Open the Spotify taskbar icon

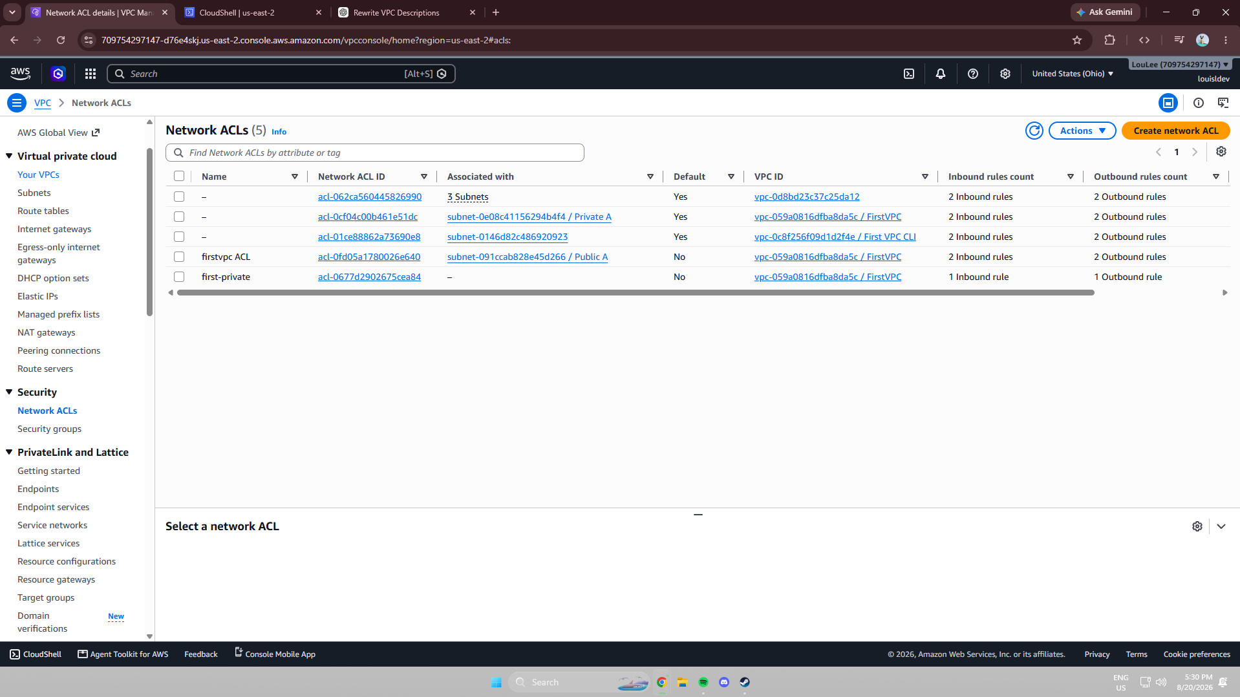click(703, 682)
